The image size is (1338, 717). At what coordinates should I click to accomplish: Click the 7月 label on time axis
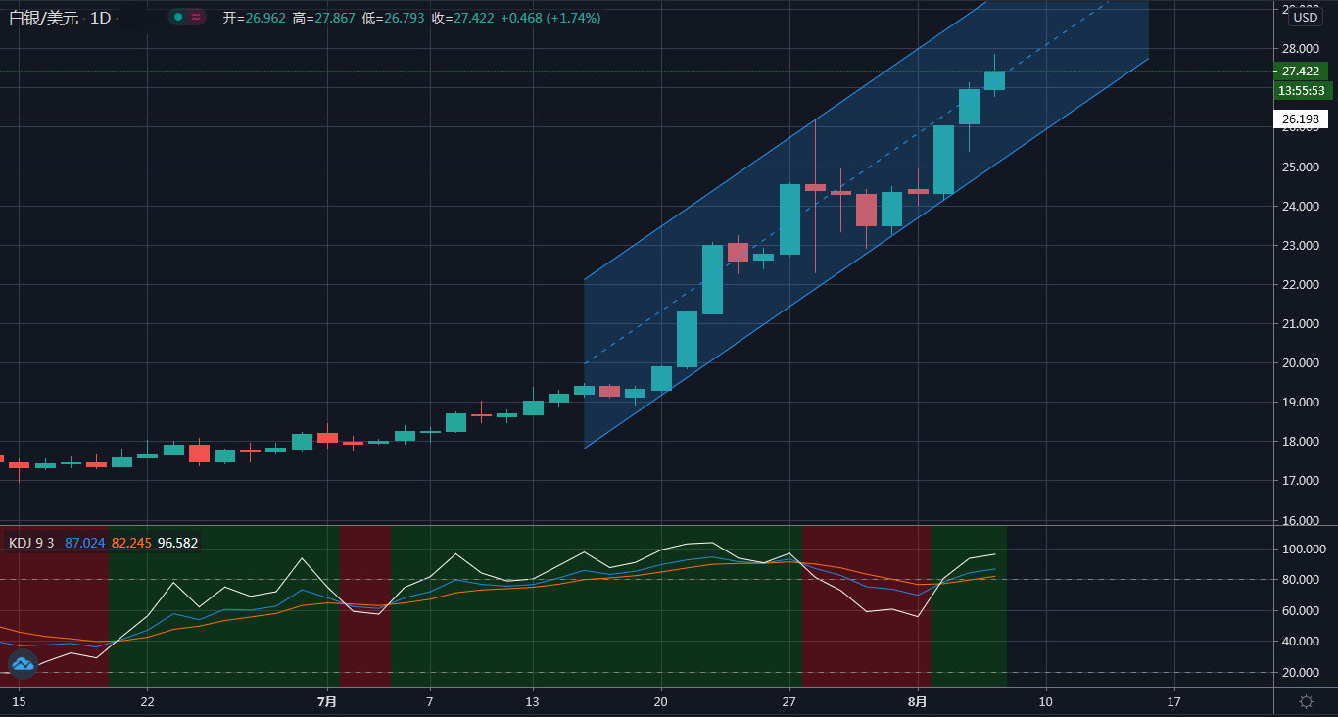point(327,701)
